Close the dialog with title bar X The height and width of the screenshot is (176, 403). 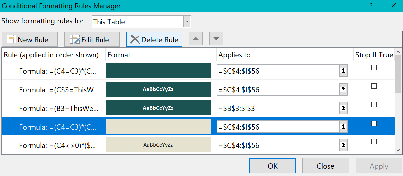click(x=393, y=6)
